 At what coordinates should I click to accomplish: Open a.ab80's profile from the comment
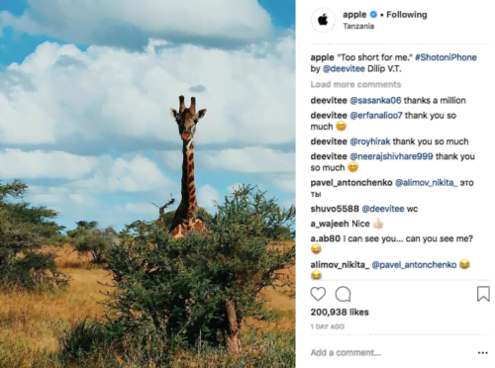point(326,238)
